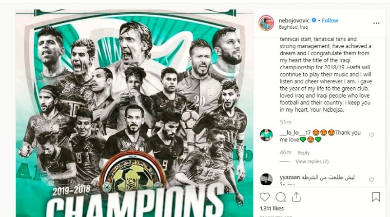Open the nebojovovic username link

pos(294,20)
